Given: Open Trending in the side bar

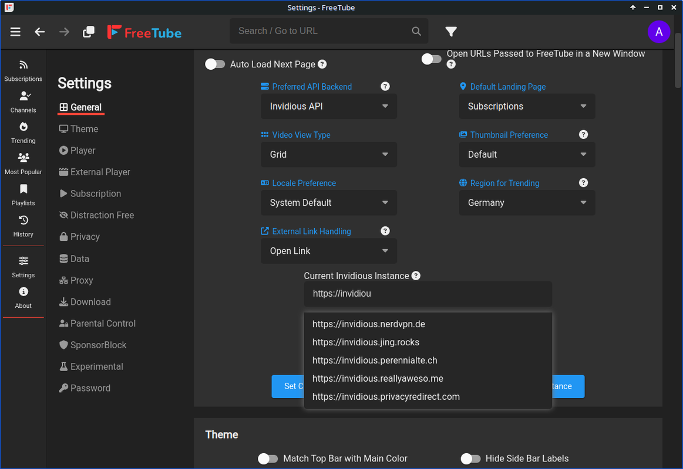Looking at the screenshot, I should click(23, 133).
